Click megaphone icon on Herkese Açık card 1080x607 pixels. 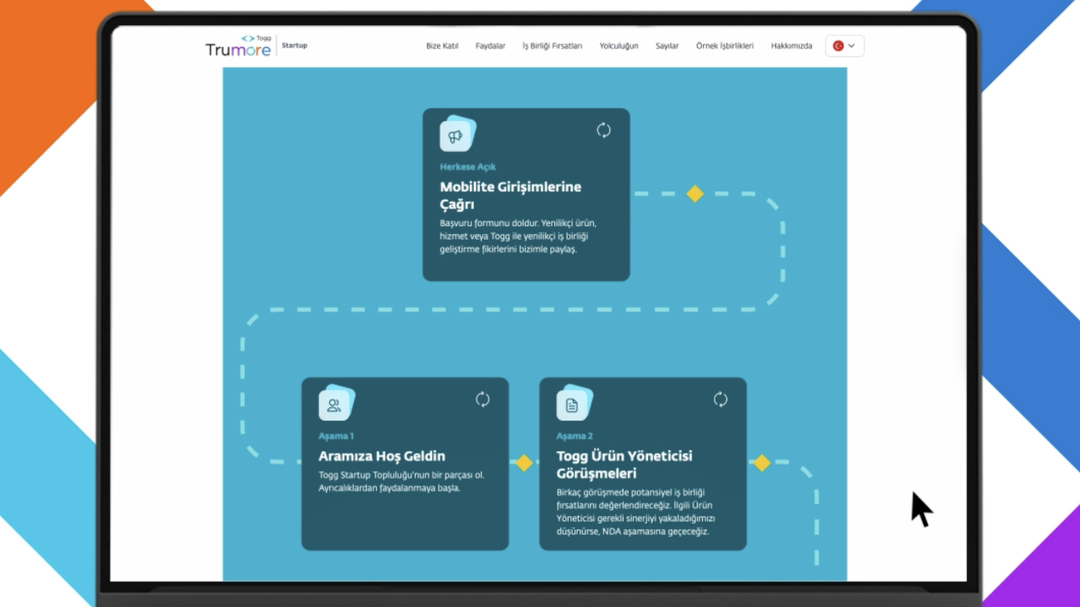(456, 135)
